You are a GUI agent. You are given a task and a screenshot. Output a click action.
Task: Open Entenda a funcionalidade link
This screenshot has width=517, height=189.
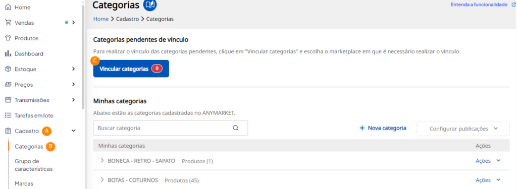click(x=479, y=5)
